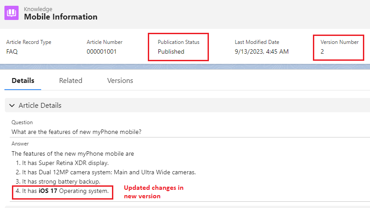Open the Versions tab

tap(120, 80)
